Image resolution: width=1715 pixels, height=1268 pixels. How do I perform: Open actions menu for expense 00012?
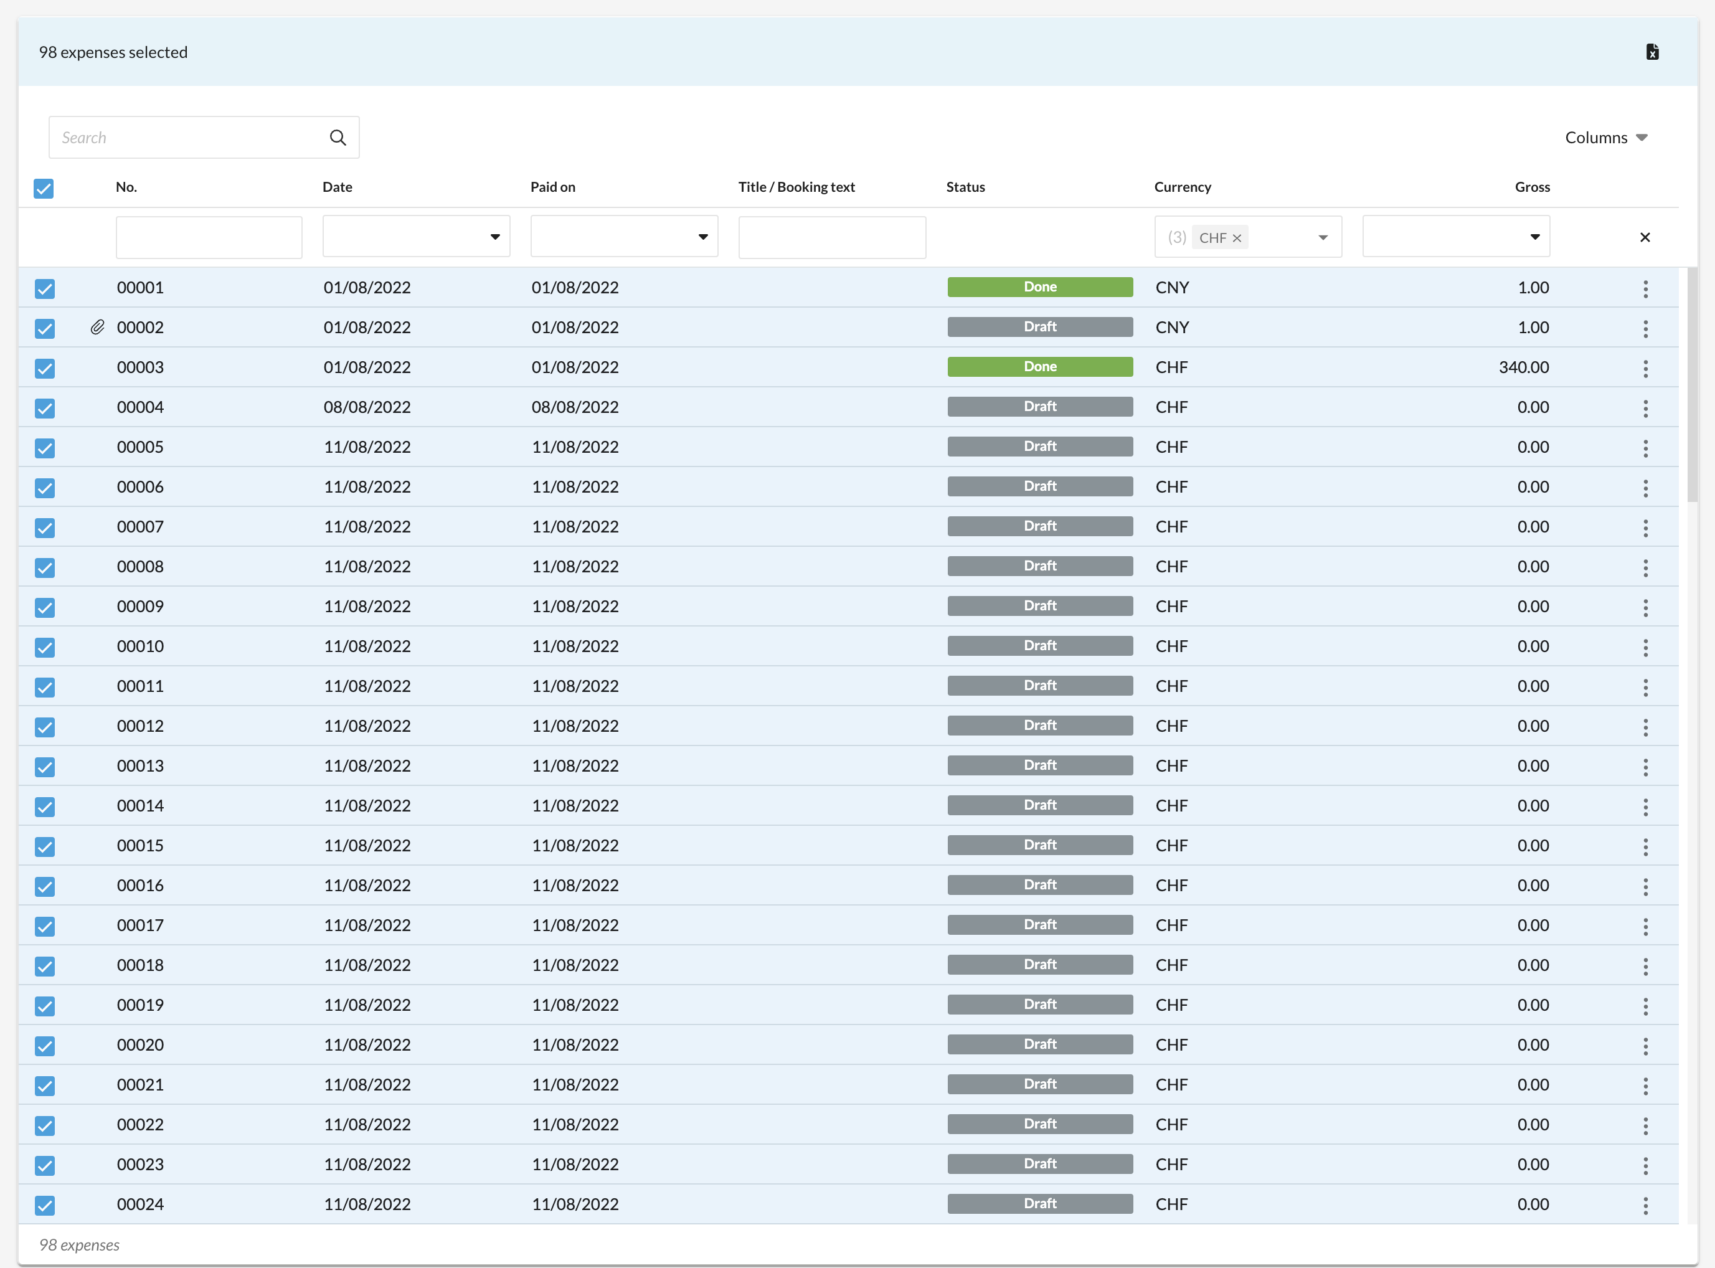pos(1645,727)
